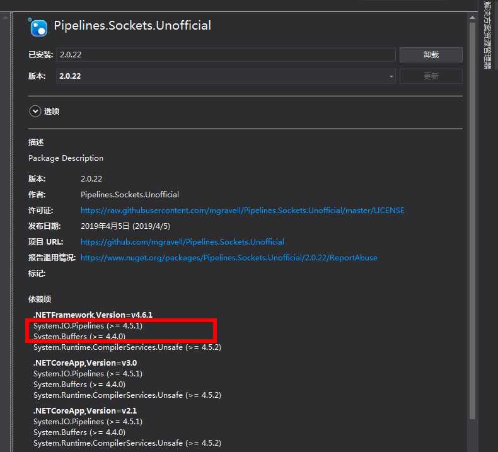Click .NETCoreApp,Version=v2.1 heading
Screen dimensions: 498x452
tap(85, 410)
